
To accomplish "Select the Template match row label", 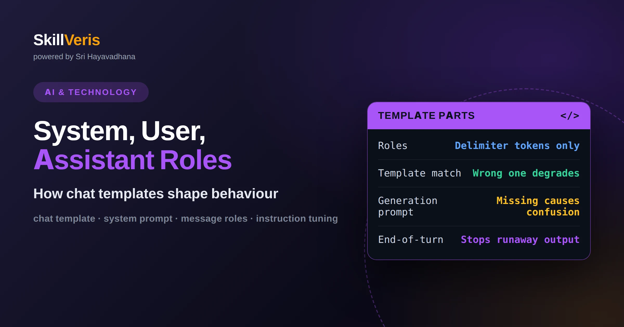I will pos(419,173).
